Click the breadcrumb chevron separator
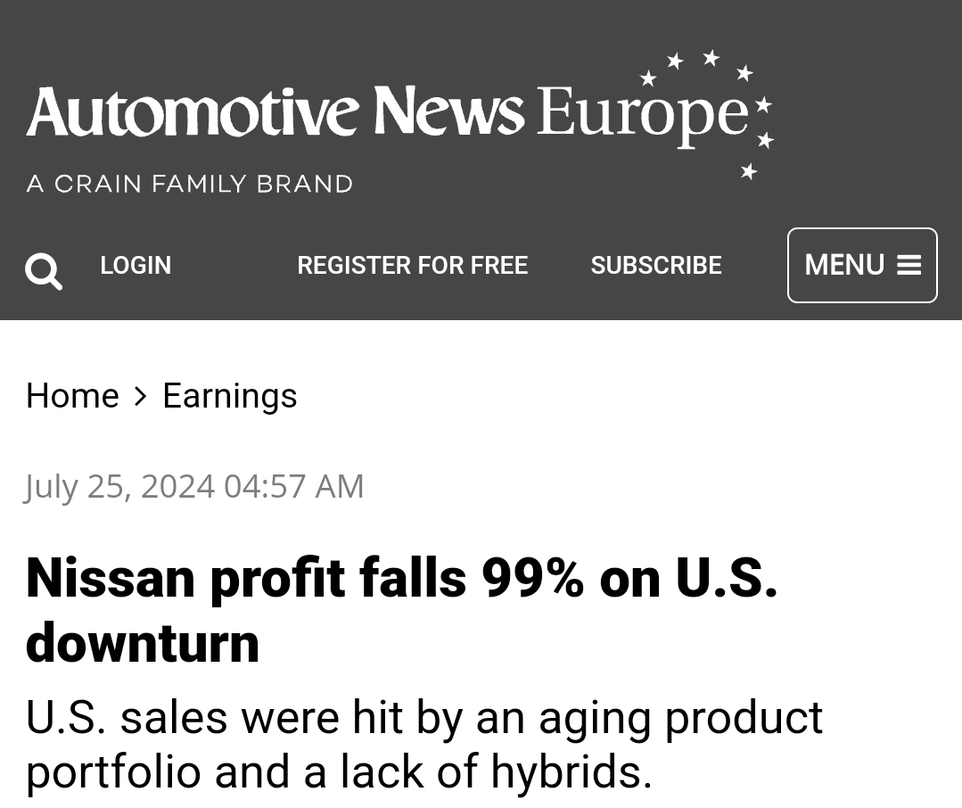The height and width of the screenshot is (808, 962). tap(141, 396)
